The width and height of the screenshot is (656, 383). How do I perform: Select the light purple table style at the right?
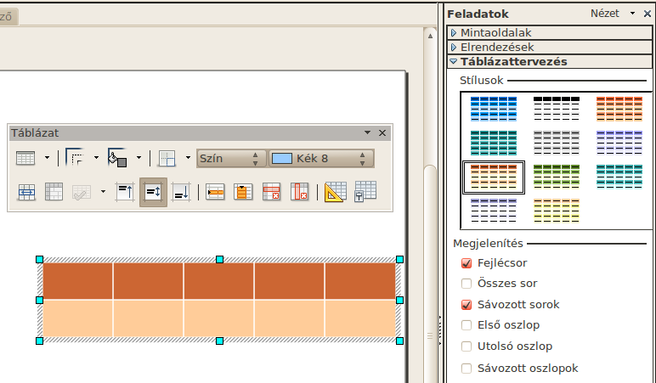(619, 143)
